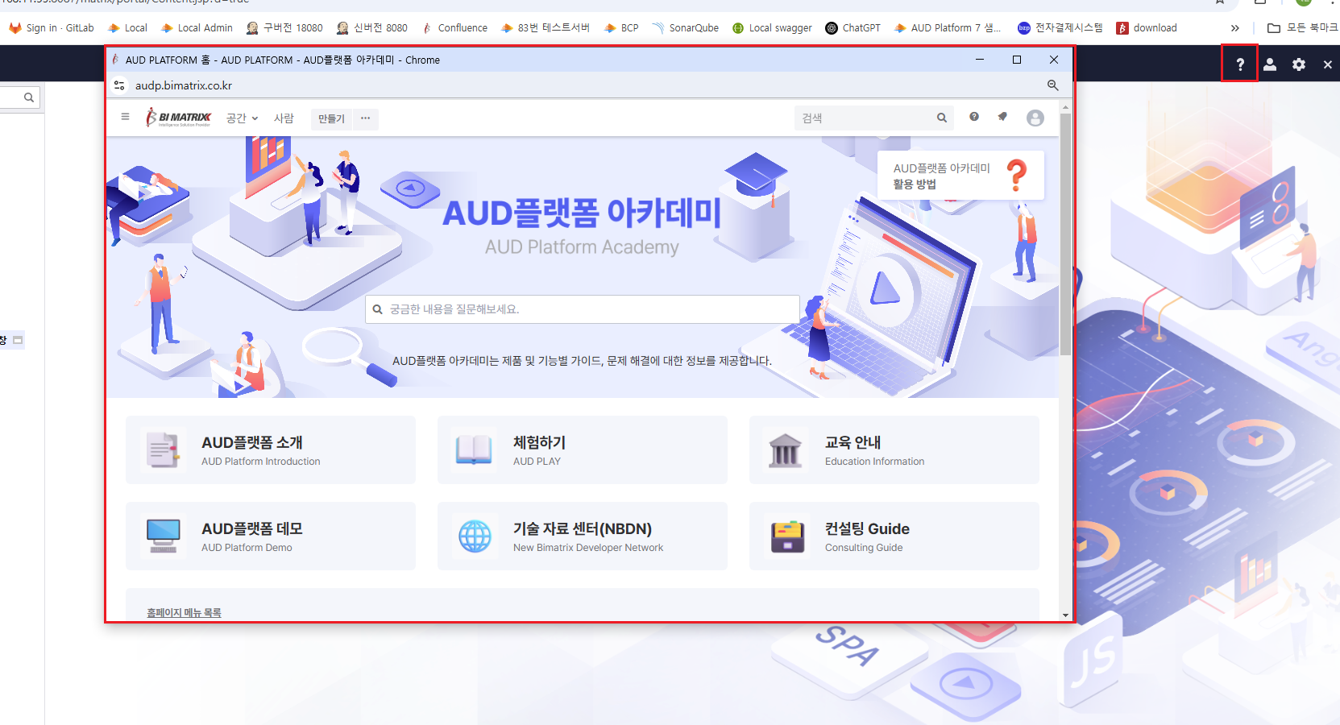Open the user profile avatar
Image resolution: width=1340 pixels, height=725 pixels.
pyautogui.click(x=1035, y=118)
